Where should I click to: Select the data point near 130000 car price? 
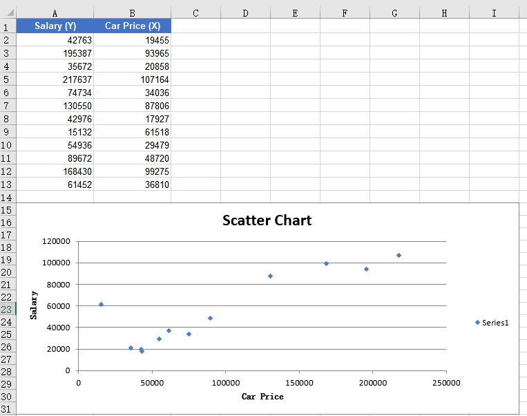pyautogui.click(x=270, y=276)
